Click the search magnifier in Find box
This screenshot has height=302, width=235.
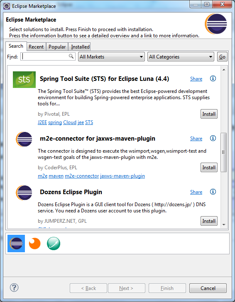pos(71,56)
